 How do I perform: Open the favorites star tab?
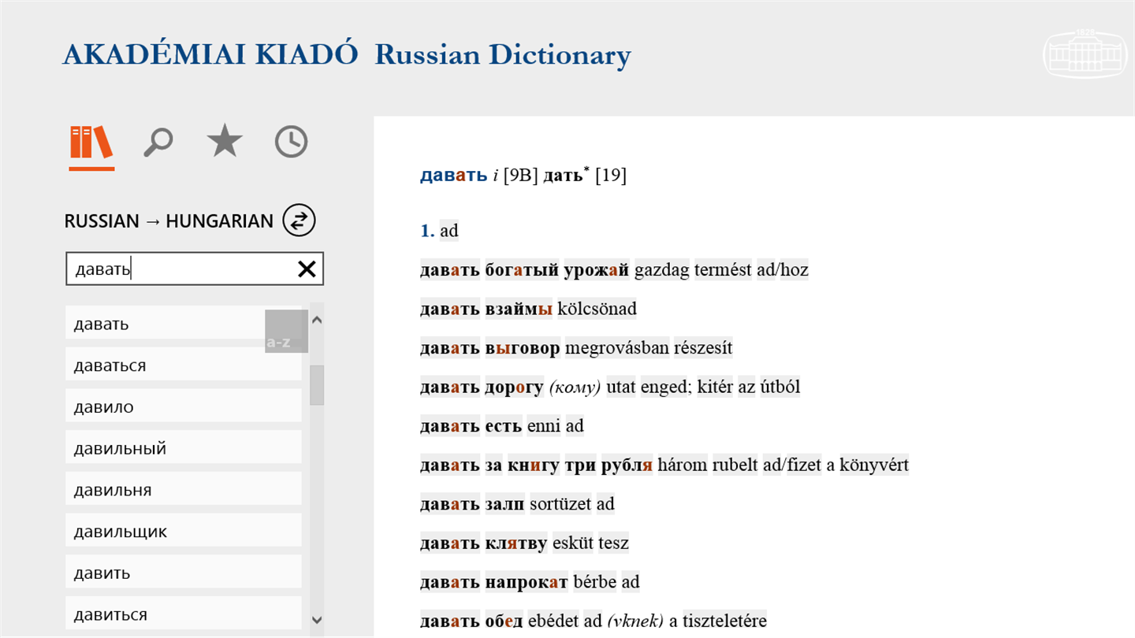tap(225, 142)
